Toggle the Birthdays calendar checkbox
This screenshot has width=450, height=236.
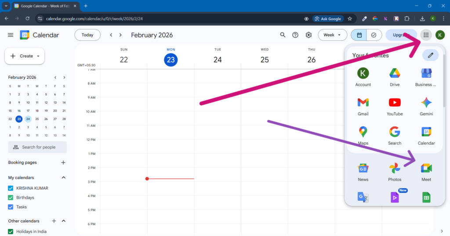11,198
